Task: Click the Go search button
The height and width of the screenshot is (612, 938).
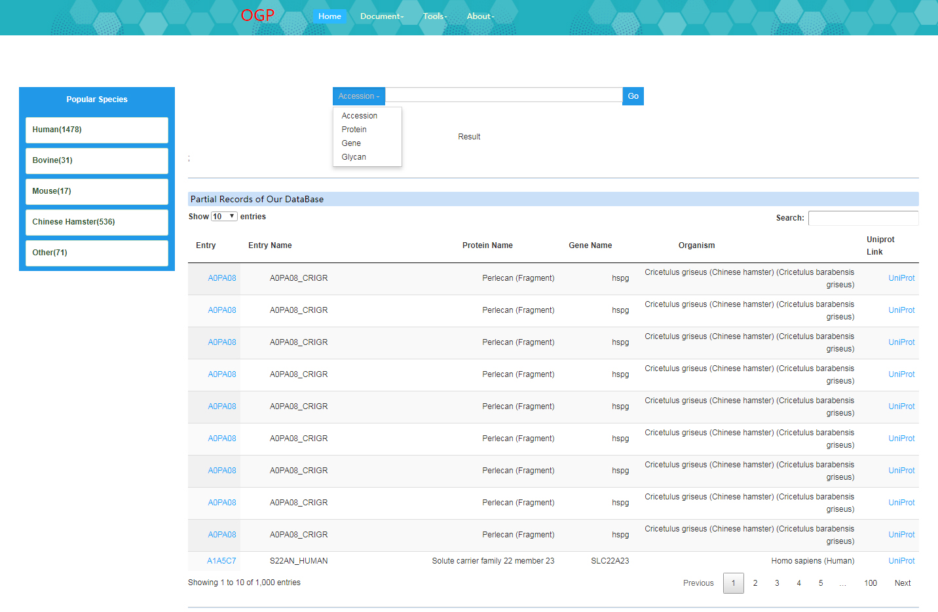Action: coord(633,96)
